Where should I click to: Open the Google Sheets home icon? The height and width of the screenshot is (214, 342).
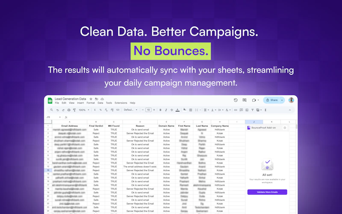(50, 101)
